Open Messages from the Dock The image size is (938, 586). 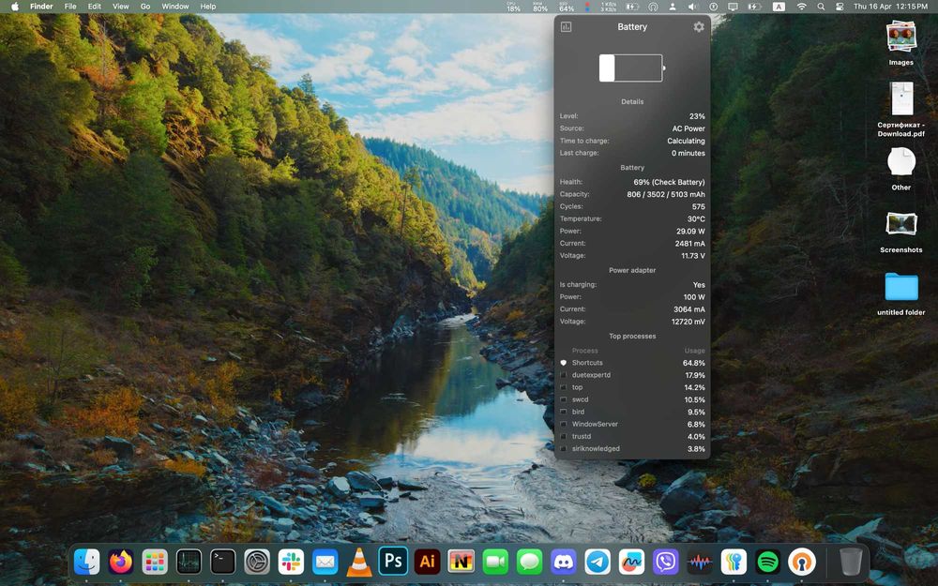click(x=529, y=562)
